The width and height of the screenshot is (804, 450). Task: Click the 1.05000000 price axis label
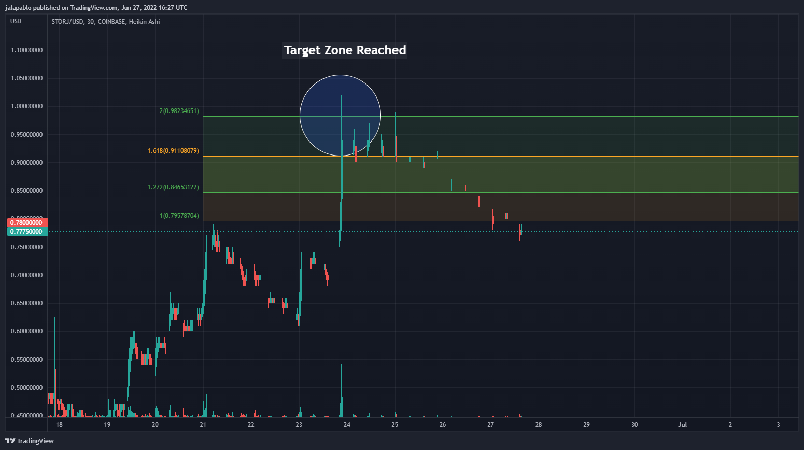26,78
